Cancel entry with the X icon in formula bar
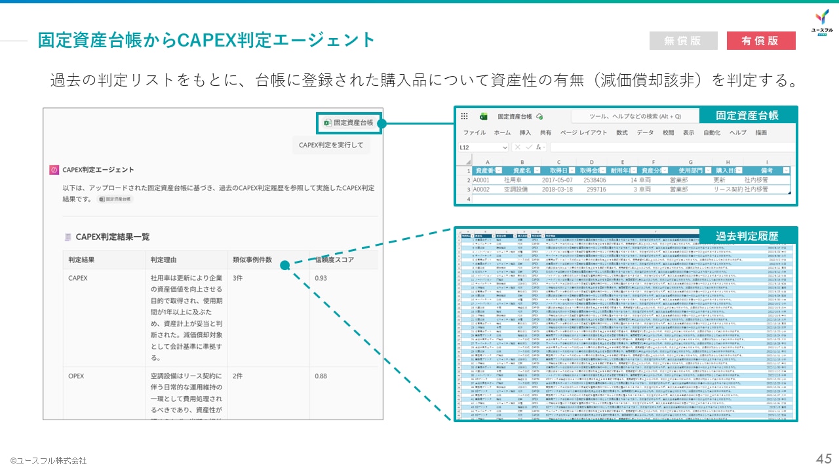This screenshot has height=472, width=839. pos(517,147)
